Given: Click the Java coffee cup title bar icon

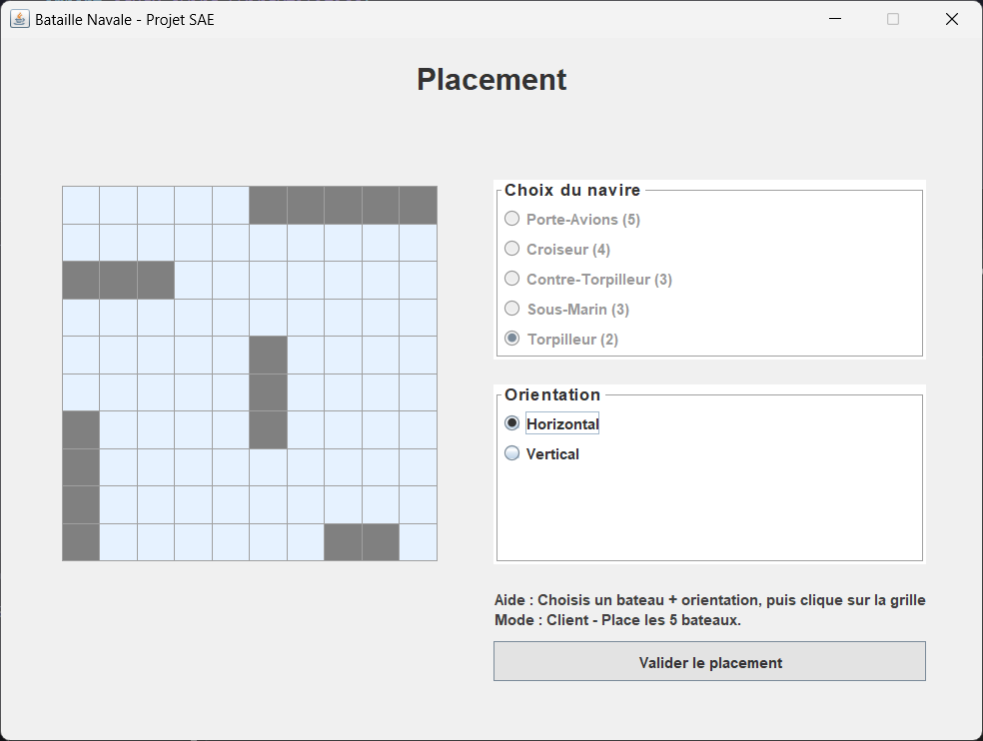Looking at the screenshot, I should (x=19, y=19).
